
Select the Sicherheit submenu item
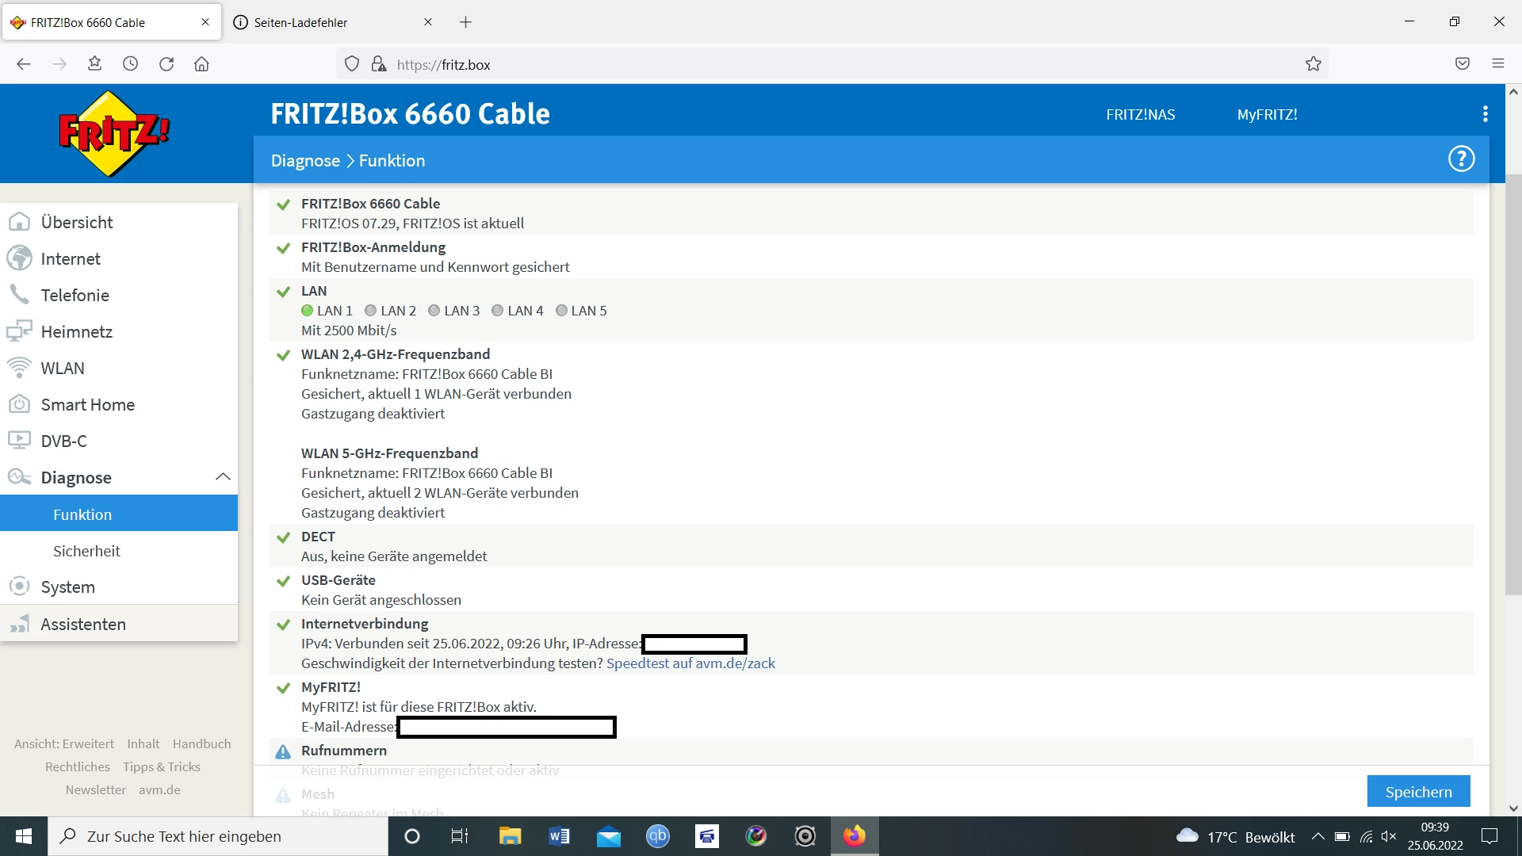coord(86,551)
